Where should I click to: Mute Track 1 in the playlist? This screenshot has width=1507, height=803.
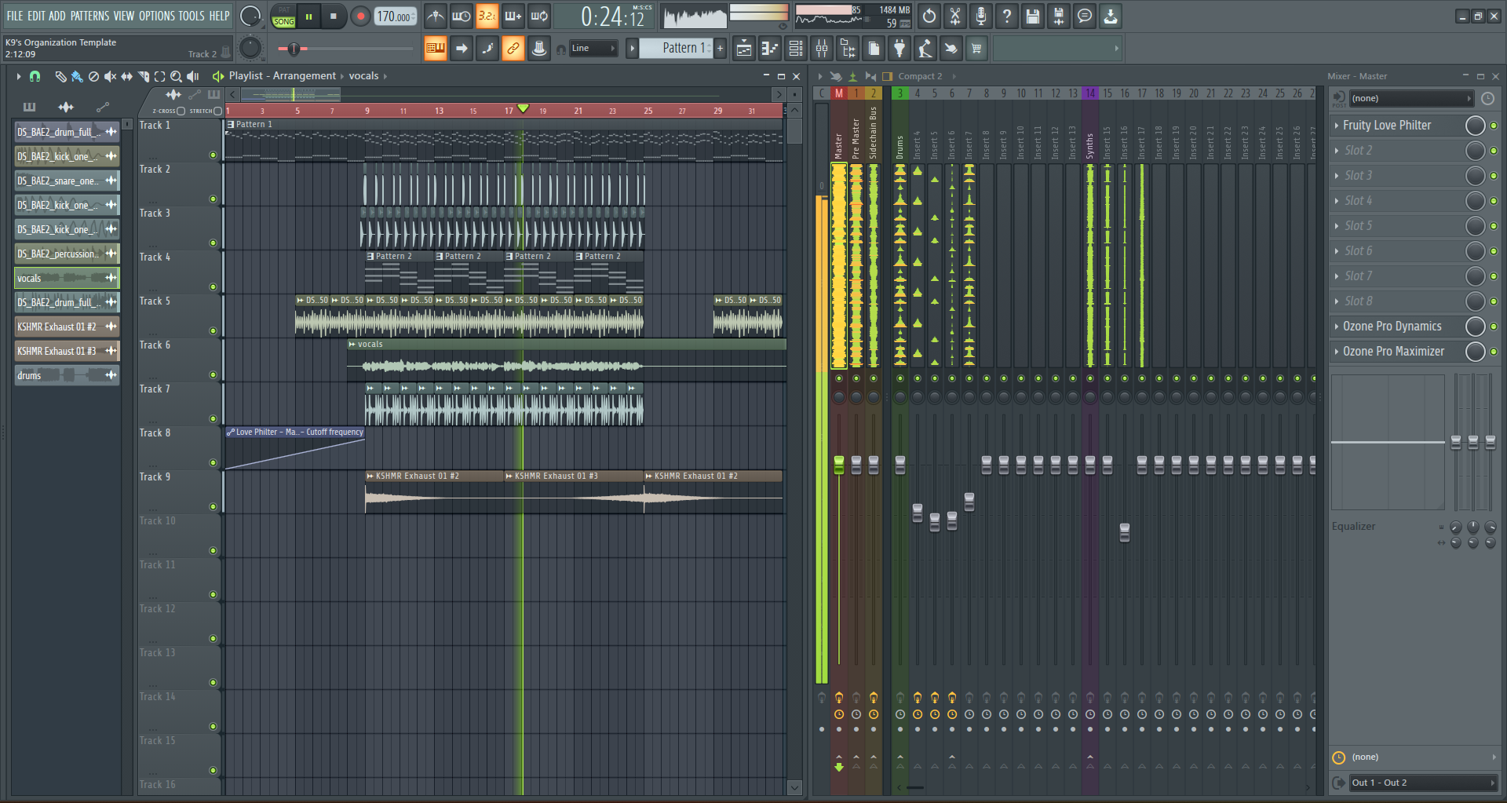tap(213, 155)
